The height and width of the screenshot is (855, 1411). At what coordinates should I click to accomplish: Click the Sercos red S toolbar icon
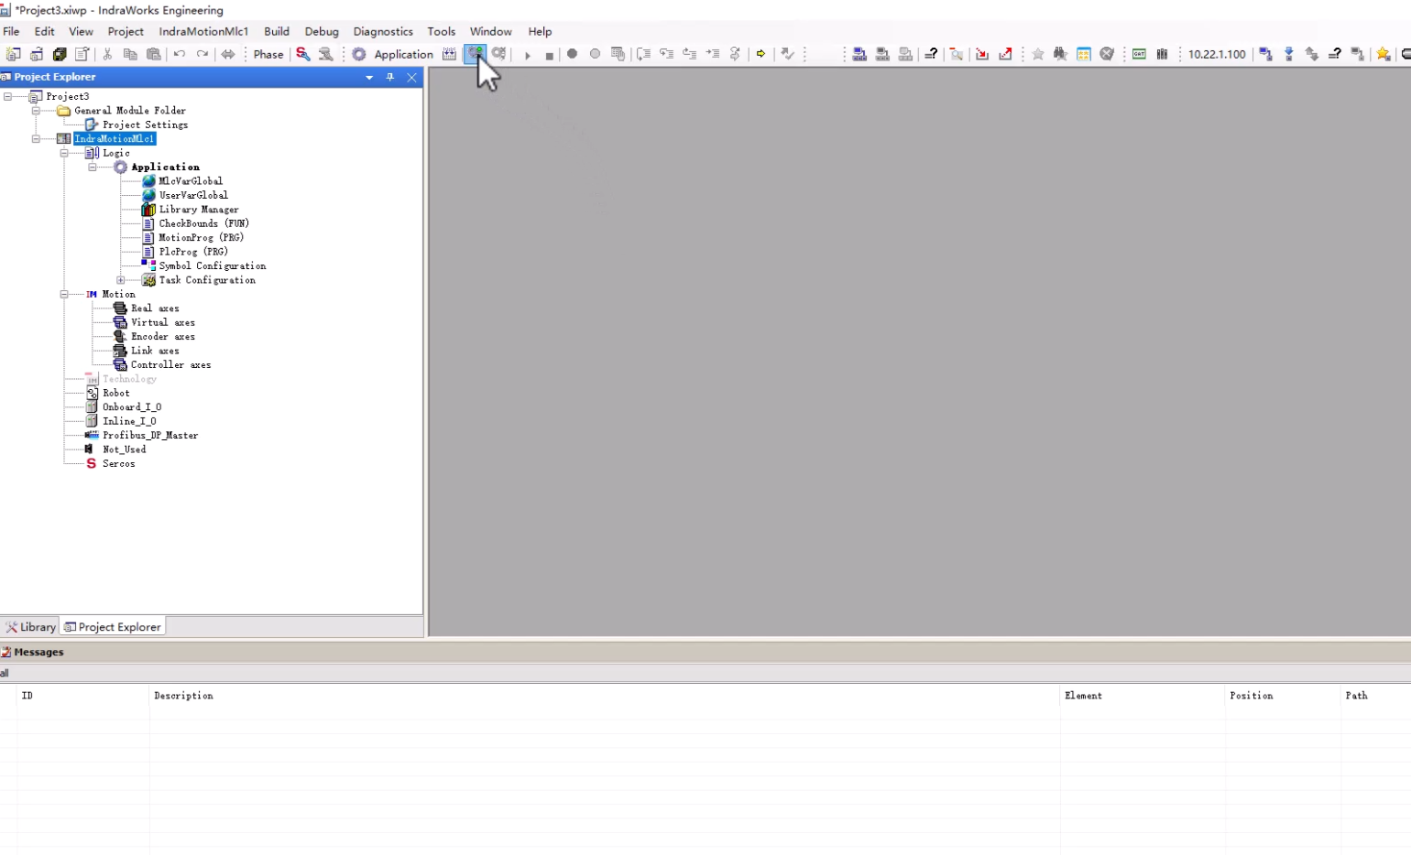click(303, 54)
